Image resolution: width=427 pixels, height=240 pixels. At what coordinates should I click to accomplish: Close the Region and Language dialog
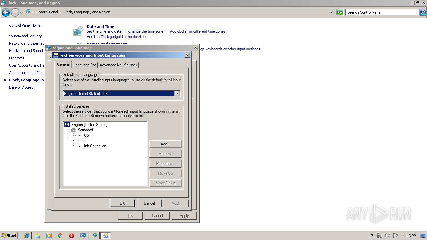click(x=196, y=48)
